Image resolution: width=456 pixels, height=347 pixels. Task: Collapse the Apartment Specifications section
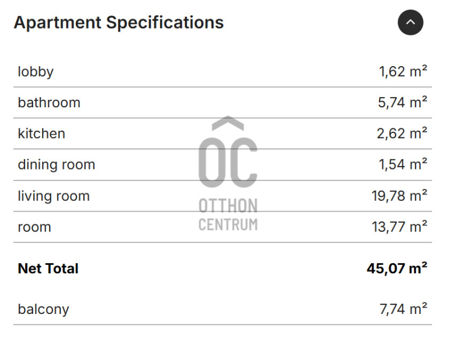[410, 22]
